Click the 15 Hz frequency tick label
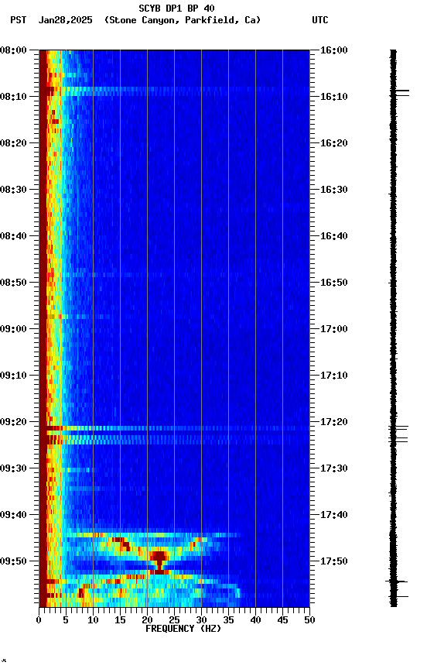Screen dimensions: 427x669 pos(120,620)
